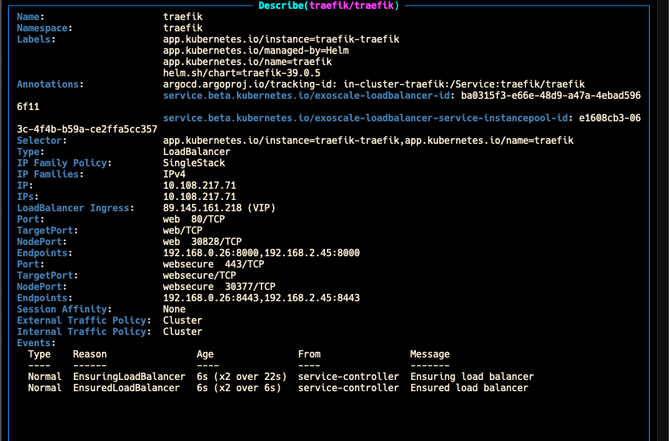Click exoscale-loadbalancer-service-instancepool-id annotation key
Screen dimensions: 669x441
click(x=365, y=118)
